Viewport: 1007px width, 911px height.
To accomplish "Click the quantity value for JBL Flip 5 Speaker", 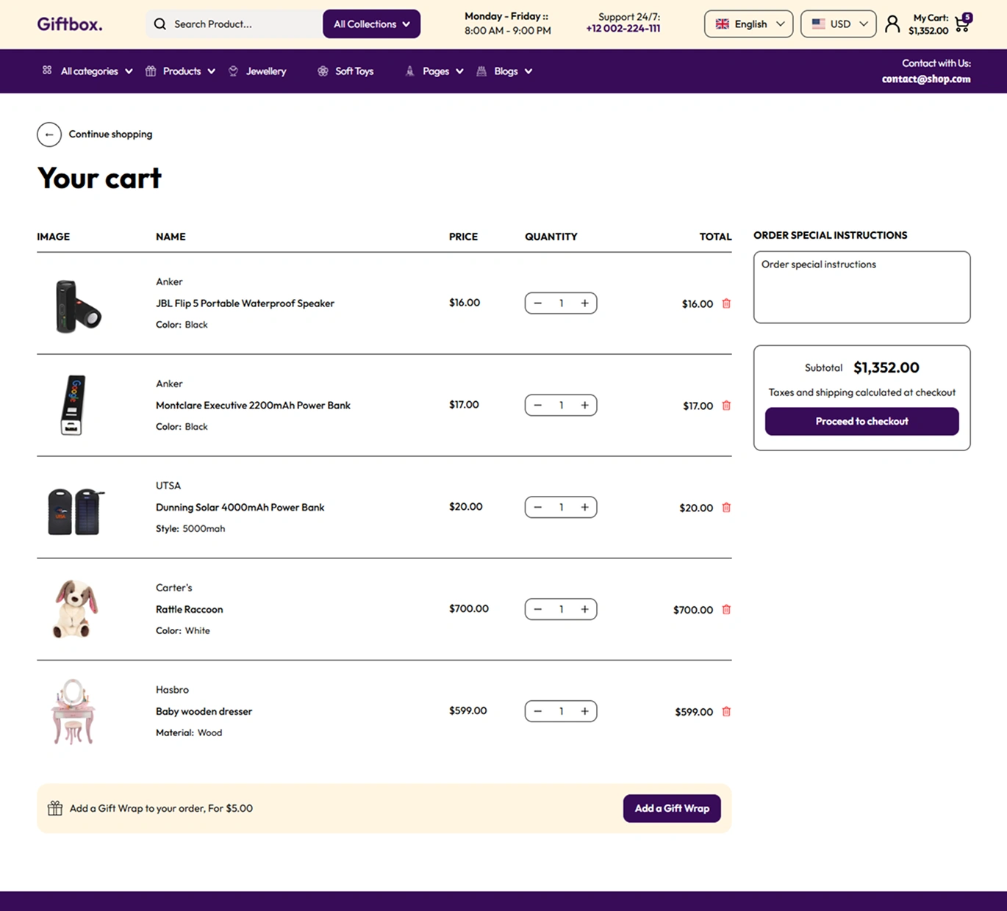I will (x=562, y=303).
